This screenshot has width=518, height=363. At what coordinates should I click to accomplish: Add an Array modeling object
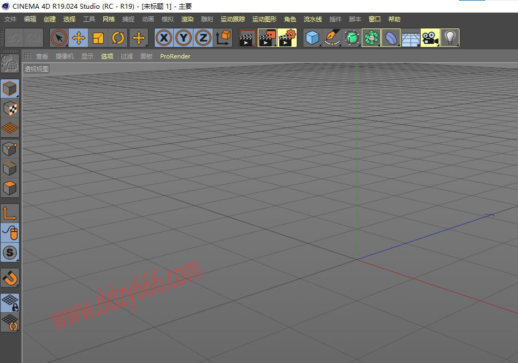[372, 38]
